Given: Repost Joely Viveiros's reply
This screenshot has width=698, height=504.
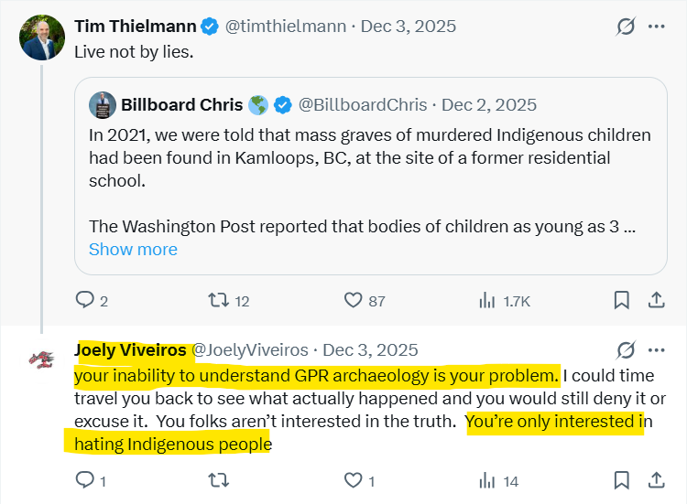Looking at the screenshot, I should tap(218, 480).
